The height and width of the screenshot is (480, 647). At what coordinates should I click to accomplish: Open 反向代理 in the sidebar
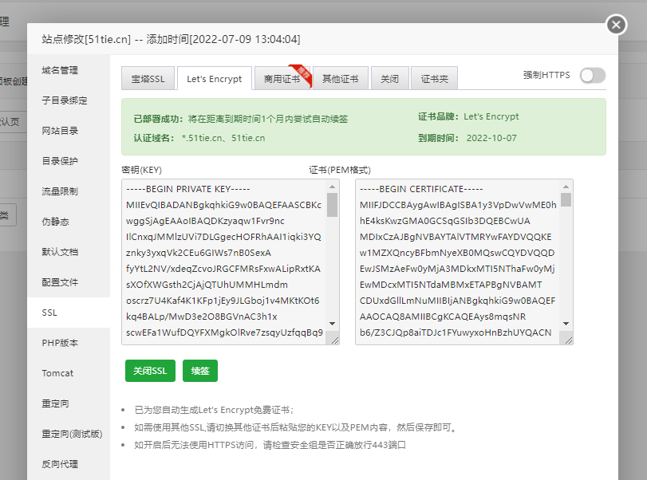60,464
